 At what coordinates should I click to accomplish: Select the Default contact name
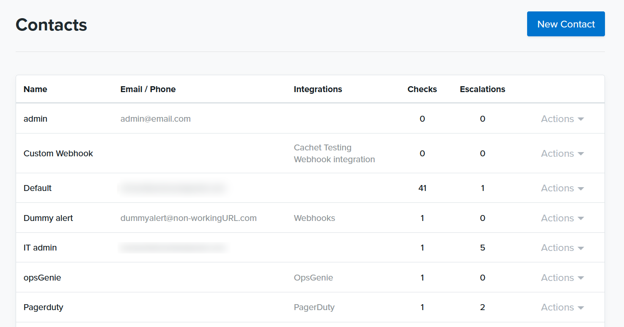coord(37,188)
